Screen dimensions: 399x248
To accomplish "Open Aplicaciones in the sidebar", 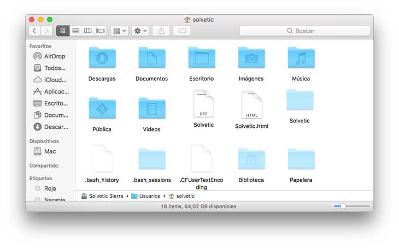I will click(x=50, y=92).
